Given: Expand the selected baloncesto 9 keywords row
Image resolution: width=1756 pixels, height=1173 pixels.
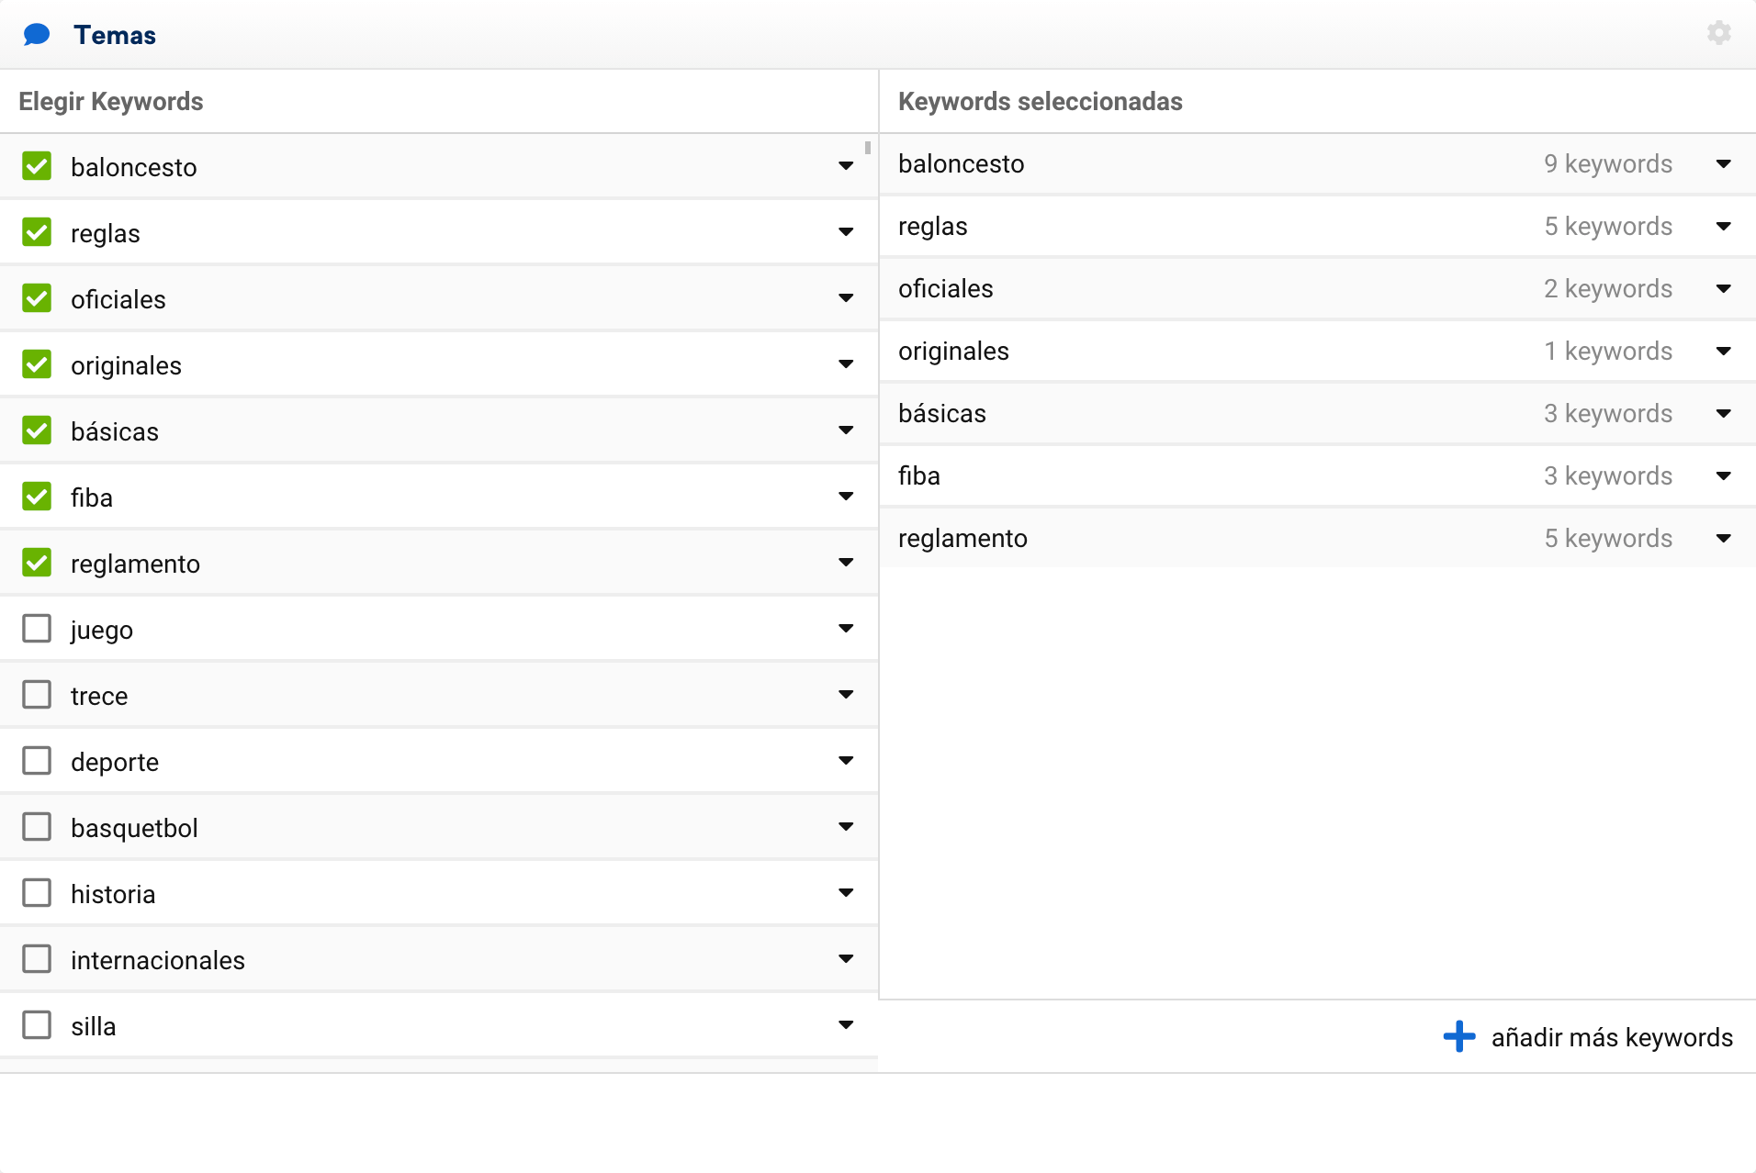Looking at the screenshot, I should click(1724, 164).
